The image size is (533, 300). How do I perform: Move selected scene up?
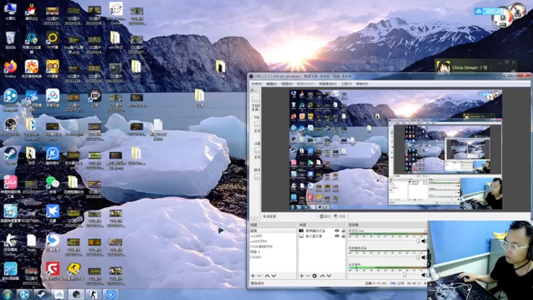267,275
